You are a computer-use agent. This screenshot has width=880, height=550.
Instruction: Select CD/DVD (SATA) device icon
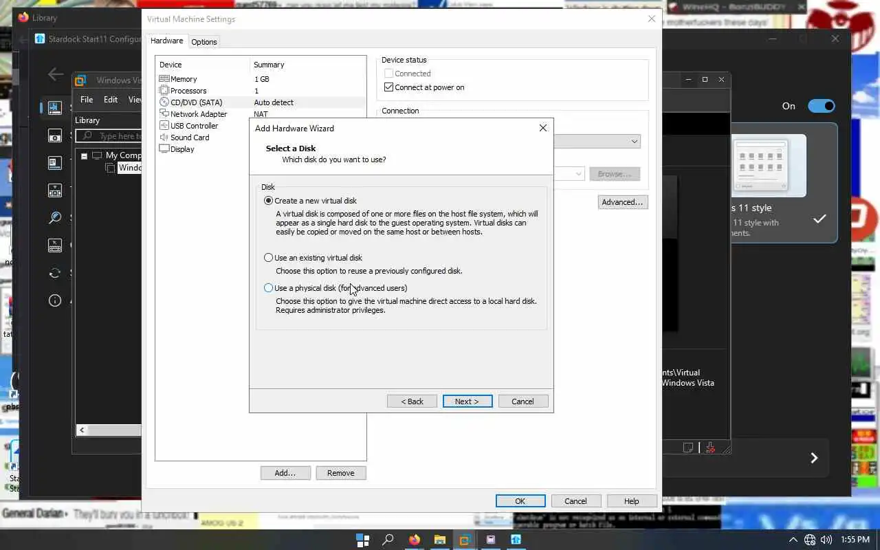(164, 102)
